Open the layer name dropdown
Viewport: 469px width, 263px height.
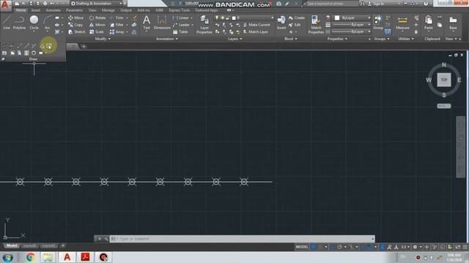[244, 18]
